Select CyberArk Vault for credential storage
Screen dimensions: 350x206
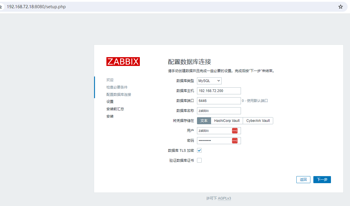(x=258, y=120)
